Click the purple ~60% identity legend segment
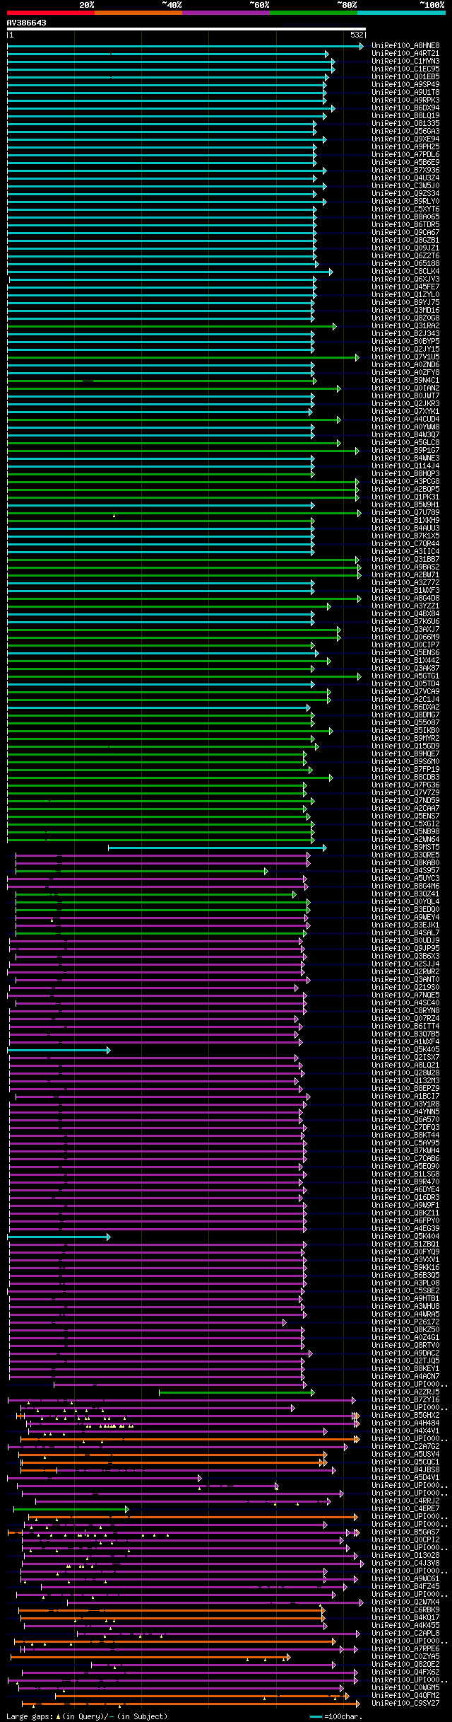 (226, 12)
